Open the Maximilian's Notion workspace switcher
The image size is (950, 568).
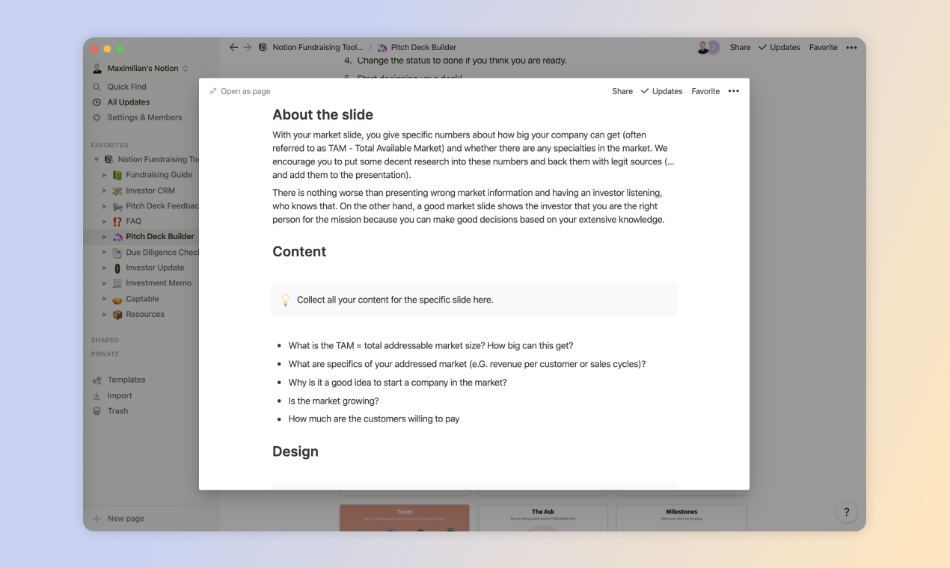coord(141,68)
